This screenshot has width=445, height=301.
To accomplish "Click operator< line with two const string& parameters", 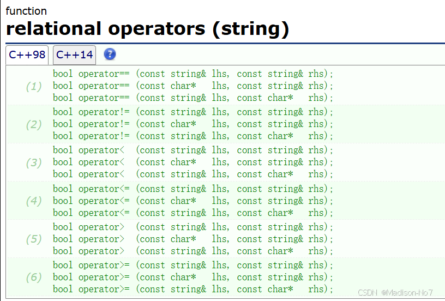I will (193, 150).
